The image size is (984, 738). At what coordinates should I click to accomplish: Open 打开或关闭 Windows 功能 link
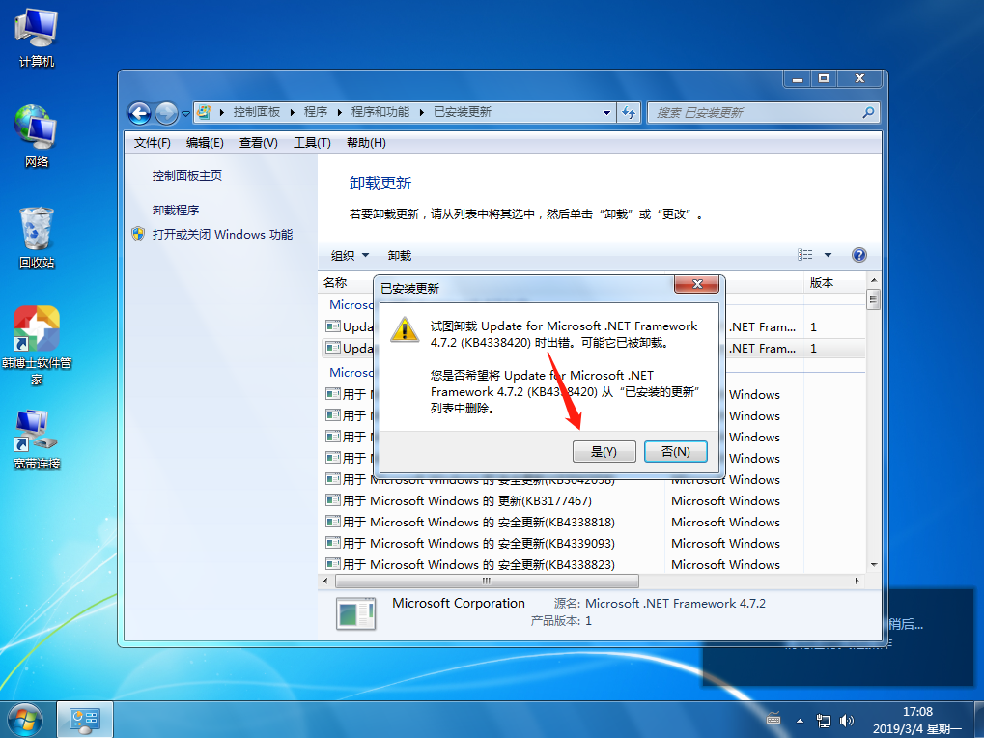coord(222,235)
